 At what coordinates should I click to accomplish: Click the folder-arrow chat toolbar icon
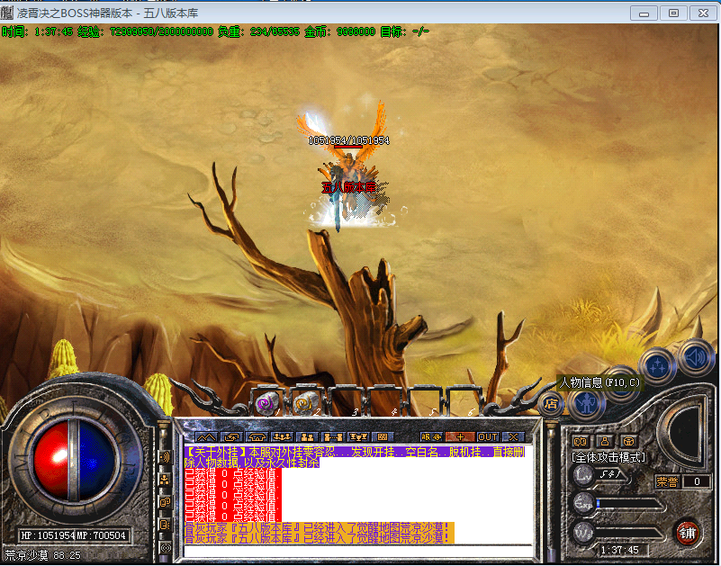231,437
